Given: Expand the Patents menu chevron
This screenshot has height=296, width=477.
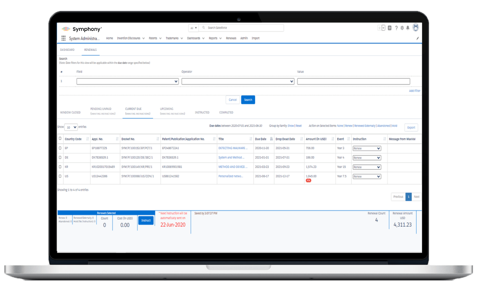Looking at the screenshot, I should pyautogui.click(x=160, y=38).
